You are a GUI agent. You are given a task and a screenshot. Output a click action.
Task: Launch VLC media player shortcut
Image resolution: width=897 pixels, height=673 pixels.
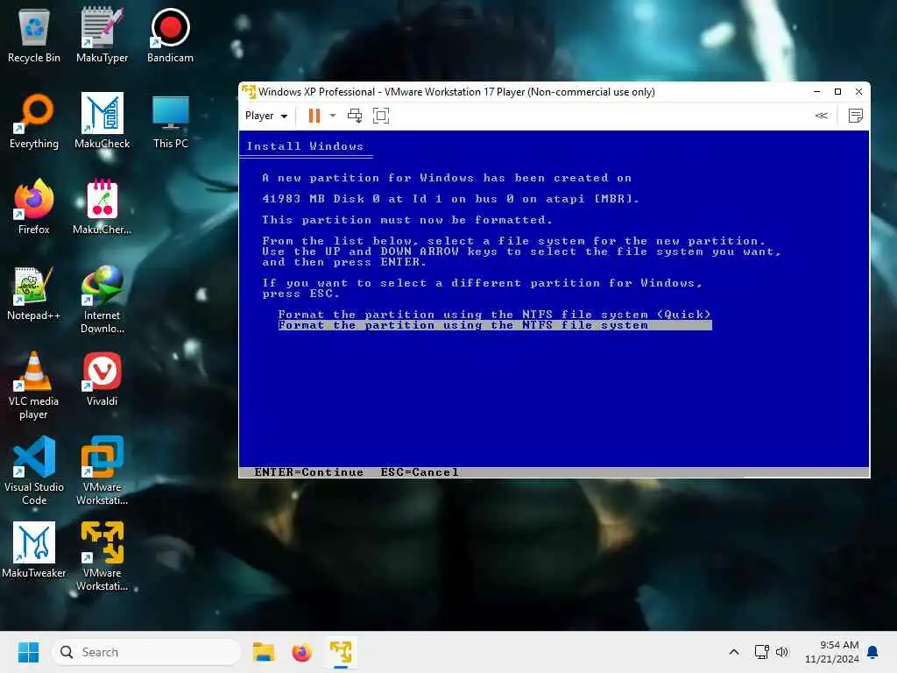click(x=34, y=385)
